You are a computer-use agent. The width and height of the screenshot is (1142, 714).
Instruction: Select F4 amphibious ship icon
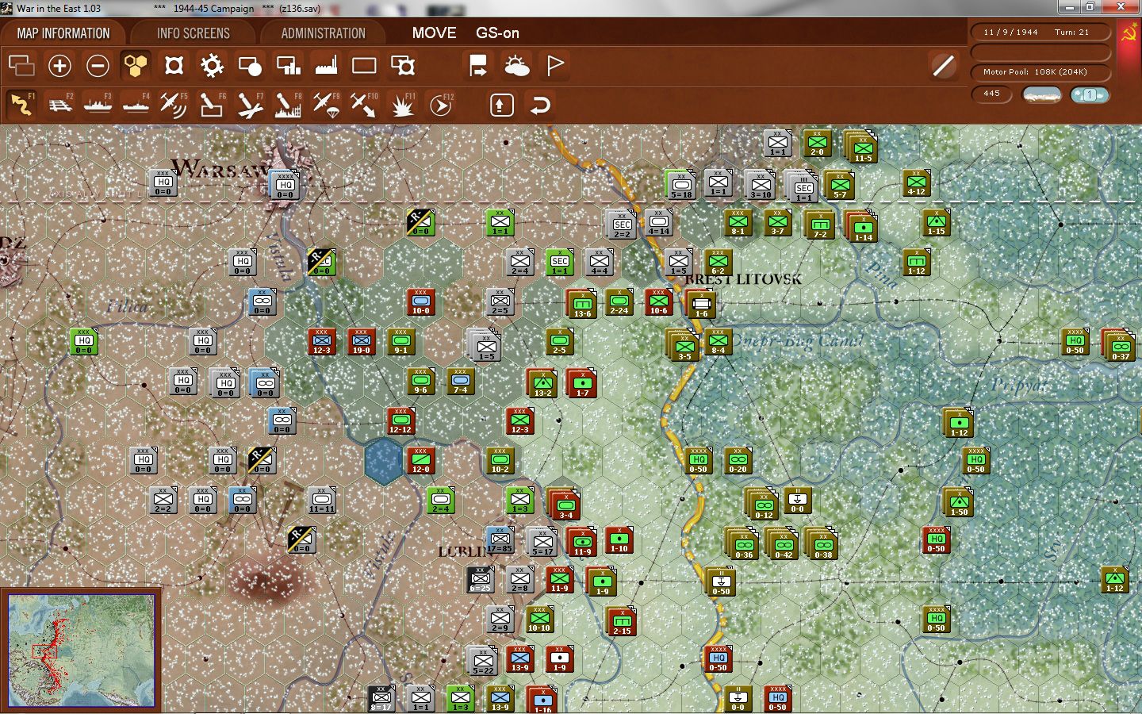point(136,105)
